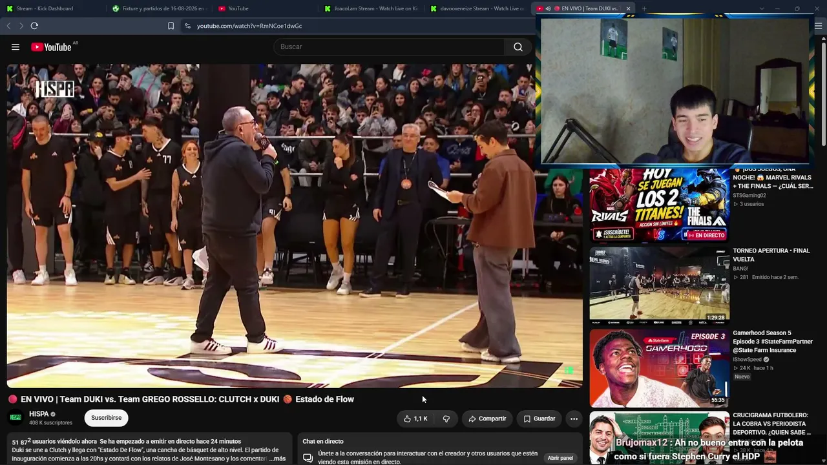The height and width of the screenshot is (465, 827).
Task: Share the video via Compartir
Action: [487, 418]
